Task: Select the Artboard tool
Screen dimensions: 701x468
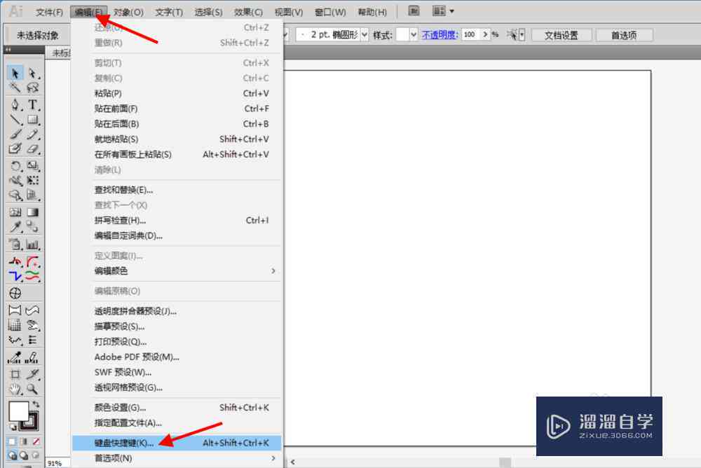Action: click(15, 374)
